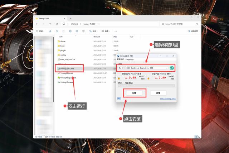229x153 pixels.
Task: Open the 新建 (New) dropdown in toolbar
Action: coord(40,31)
